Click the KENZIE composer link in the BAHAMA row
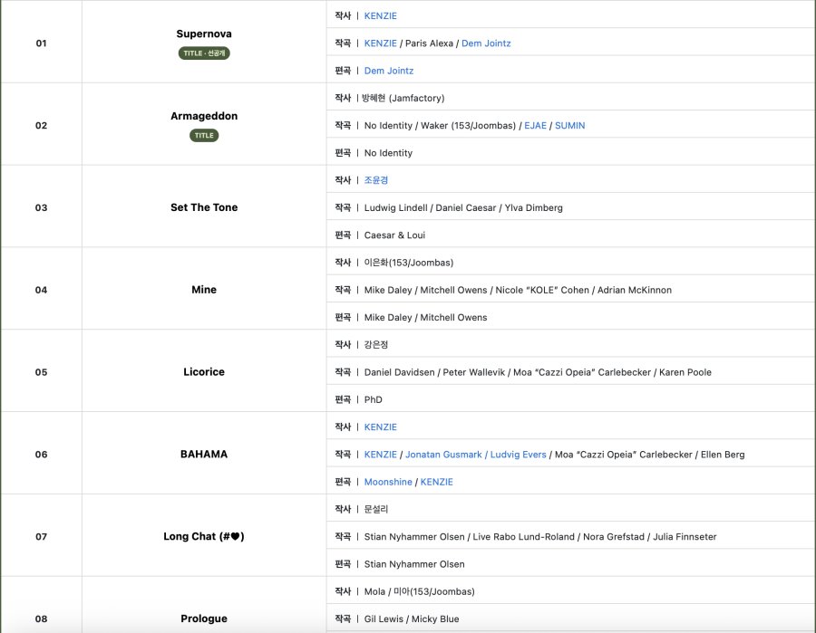816x633 pixels. 380,455
